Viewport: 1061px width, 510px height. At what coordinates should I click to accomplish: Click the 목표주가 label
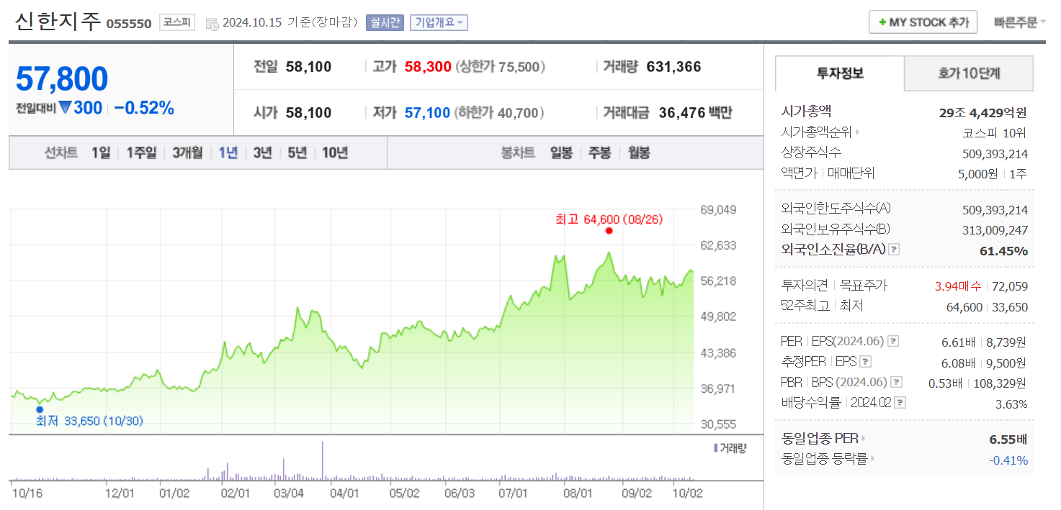pyautogui.click(x=864, y=286)
